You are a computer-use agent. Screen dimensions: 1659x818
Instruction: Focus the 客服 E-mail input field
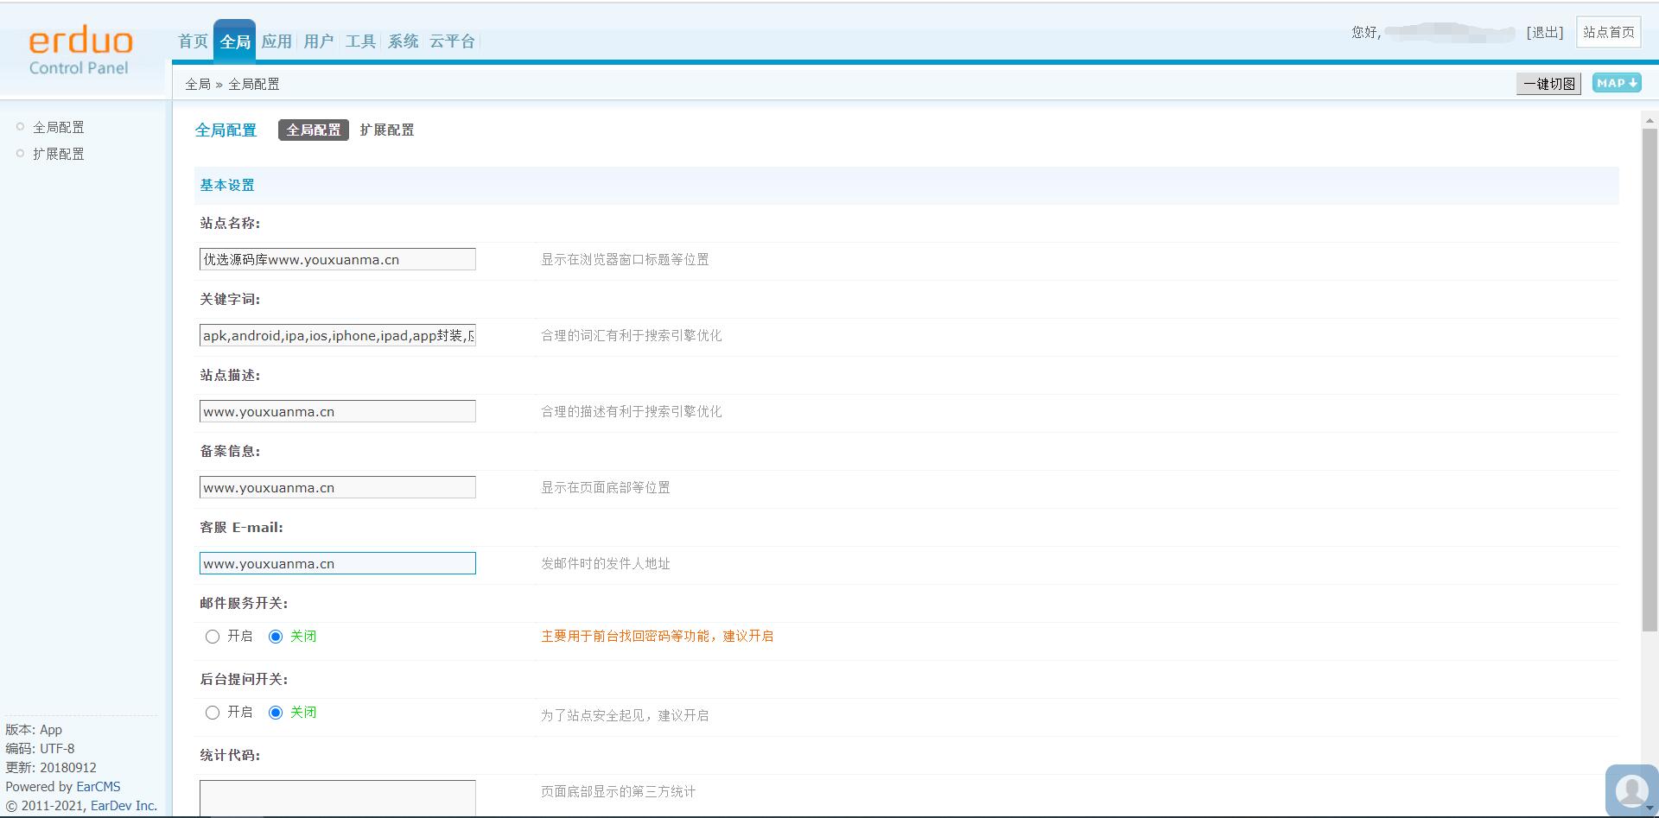337,563
